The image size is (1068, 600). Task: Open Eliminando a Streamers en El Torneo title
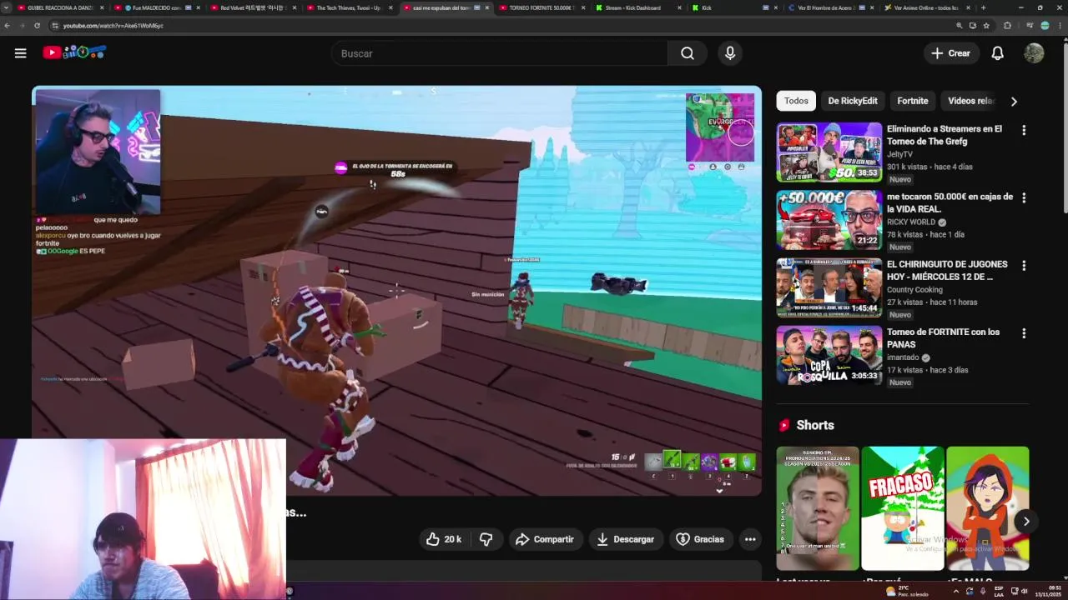click(x=944, y=135)
